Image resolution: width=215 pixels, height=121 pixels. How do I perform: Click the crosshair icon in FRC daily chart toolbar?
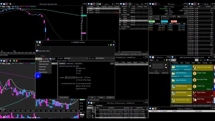point(10,4)
